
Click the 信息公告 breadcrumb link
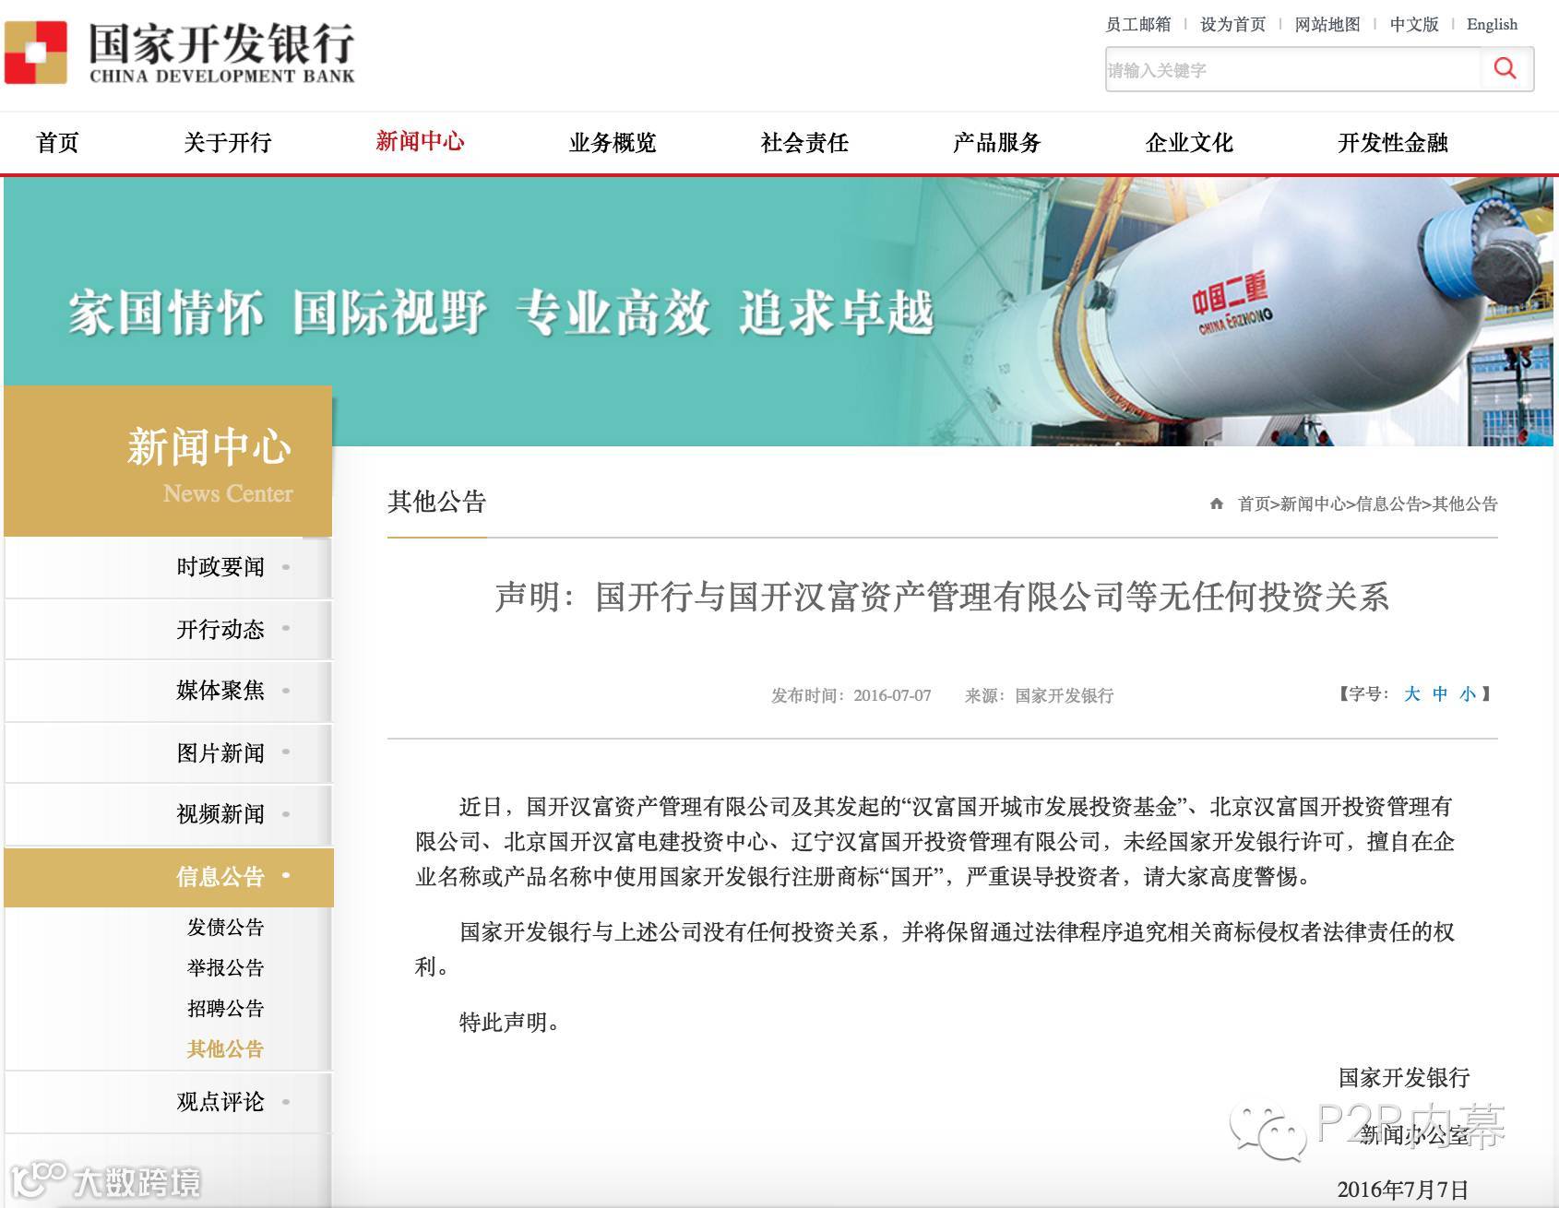pyautogui.click(x=1388, y=504)
